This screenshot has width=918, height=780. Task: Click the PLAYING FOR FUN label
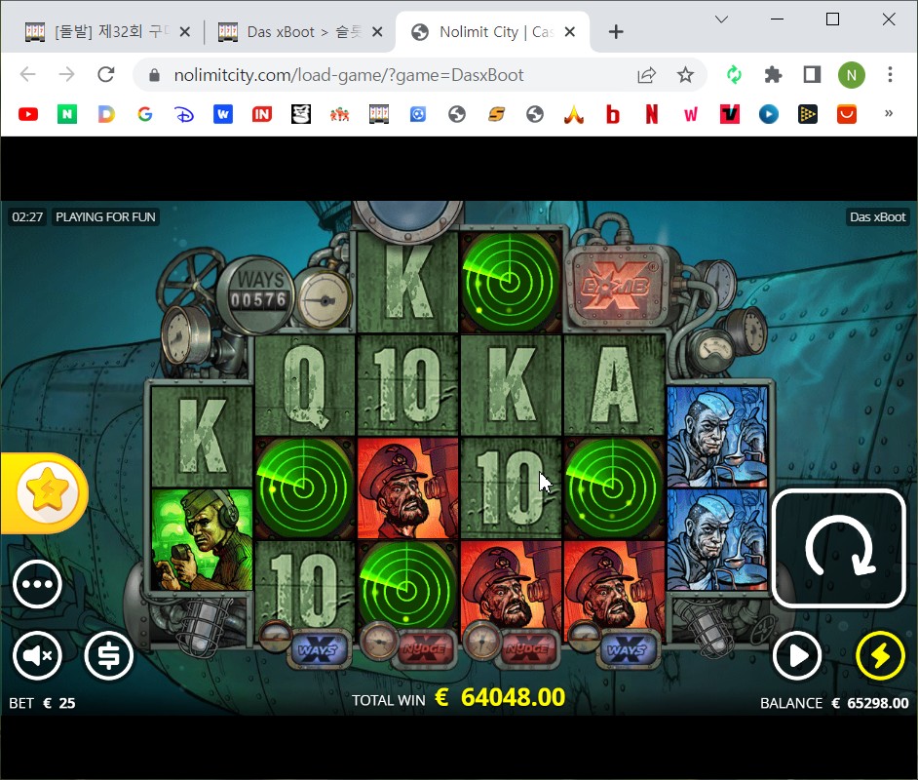(x=105, y=217)
